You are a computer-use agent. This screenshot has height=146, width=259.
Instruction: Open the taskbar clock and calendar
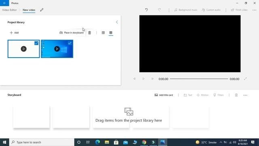pyautogui.click(x=242, y=142)
